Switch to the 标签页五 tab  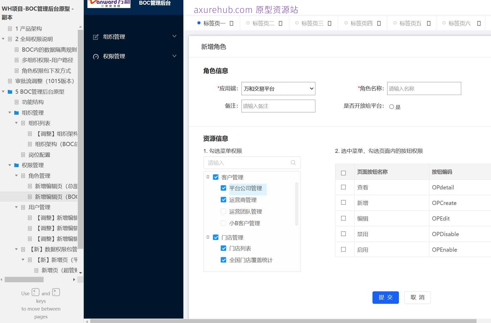410,23
